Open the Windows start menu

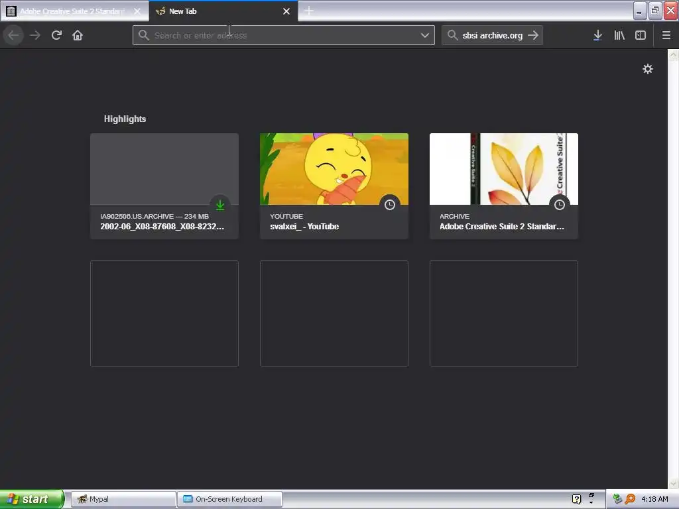point(32,499)
